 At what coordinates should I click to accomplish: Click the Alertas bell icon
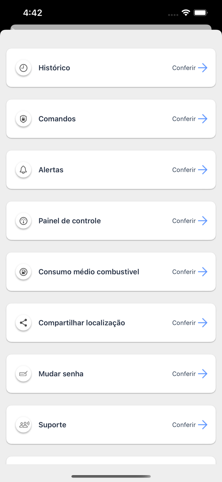click(x=23, y=170)
